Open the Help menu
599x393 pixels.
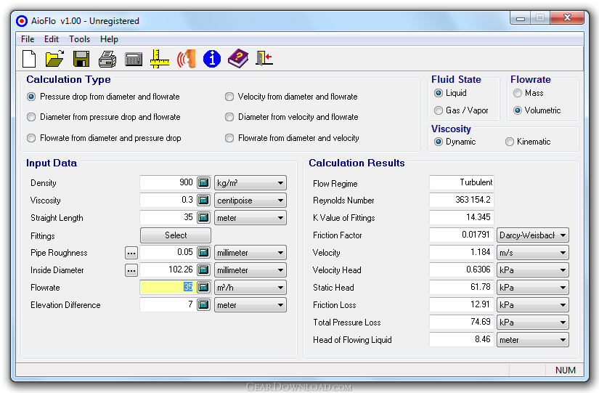point(109,39)
